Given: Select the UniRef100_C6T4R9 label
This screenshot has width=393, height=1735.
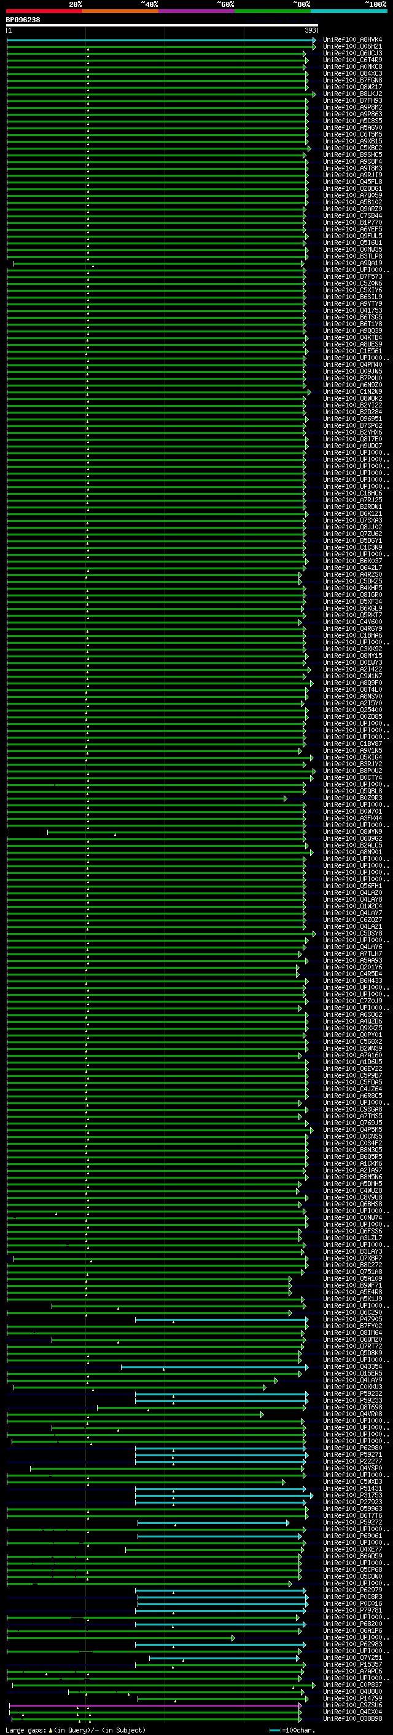Looking at the screenshot, I should [352, 60].
